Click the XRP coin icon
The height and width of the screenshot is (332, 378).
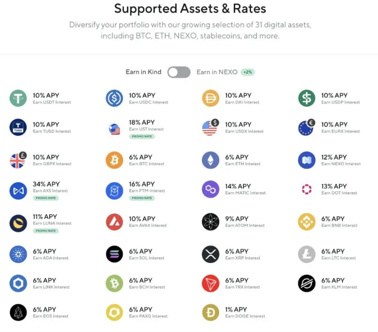point(210,254)
